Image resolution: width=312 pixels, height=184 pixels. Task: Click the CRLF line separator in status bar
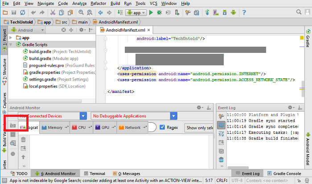(x=222, y=180)
